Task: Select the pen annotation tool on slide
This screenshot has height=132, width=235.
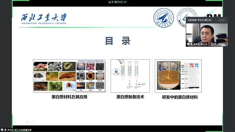Action: (21, 122)
